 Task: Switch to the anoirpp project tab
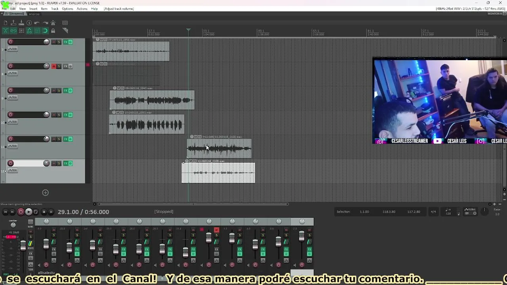(x=34, y=14)
